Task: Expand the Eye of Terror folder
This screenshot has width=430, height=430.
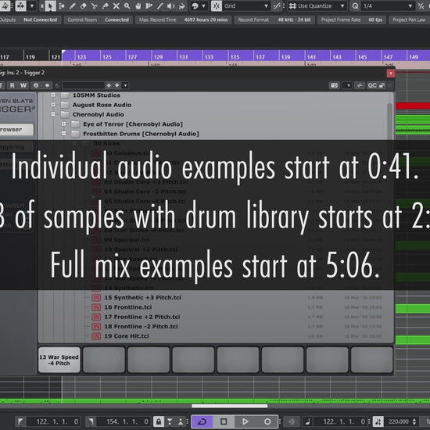Action: tap(63, 124)
